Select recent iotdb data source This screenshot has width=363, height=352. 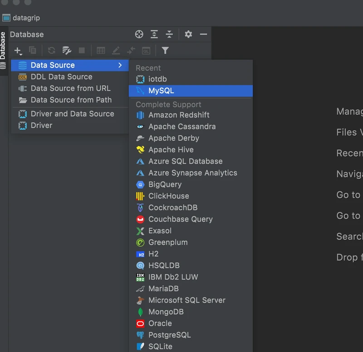(191, 79)
